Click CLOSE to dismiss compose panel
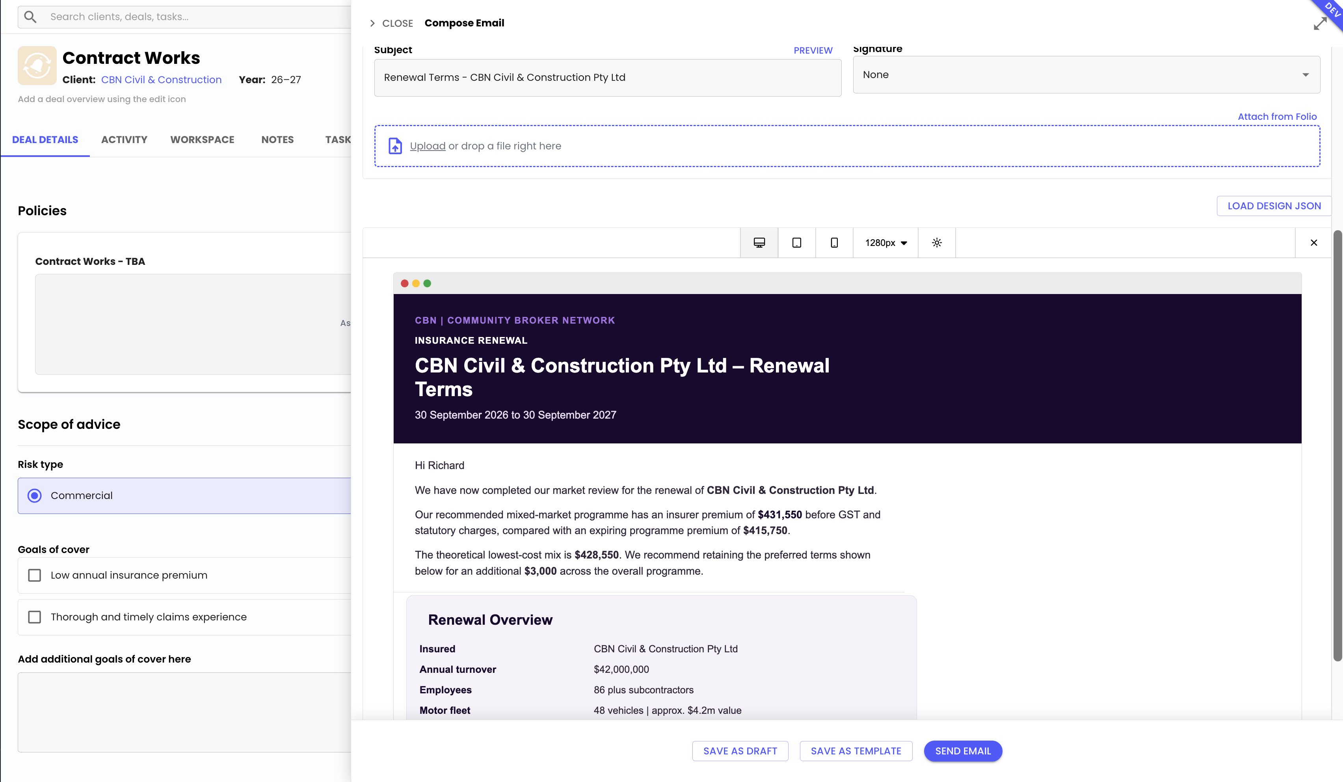 [x=397, y=23]
